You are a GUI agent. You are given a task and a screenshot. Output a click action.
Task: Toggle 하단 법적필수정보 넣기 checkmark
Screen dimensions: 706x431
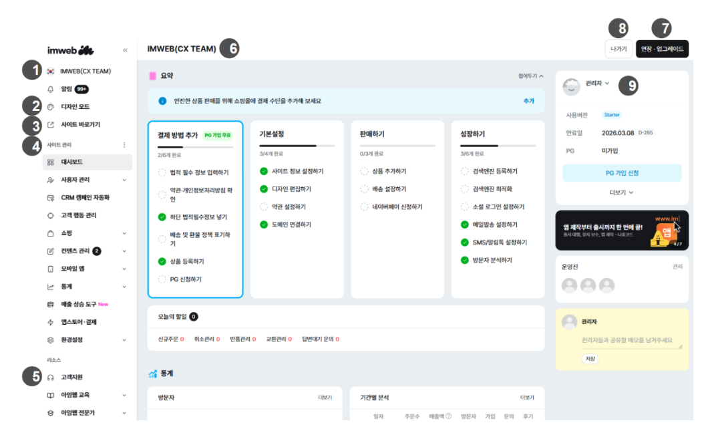pyautogui.click(x=162, y=217)
